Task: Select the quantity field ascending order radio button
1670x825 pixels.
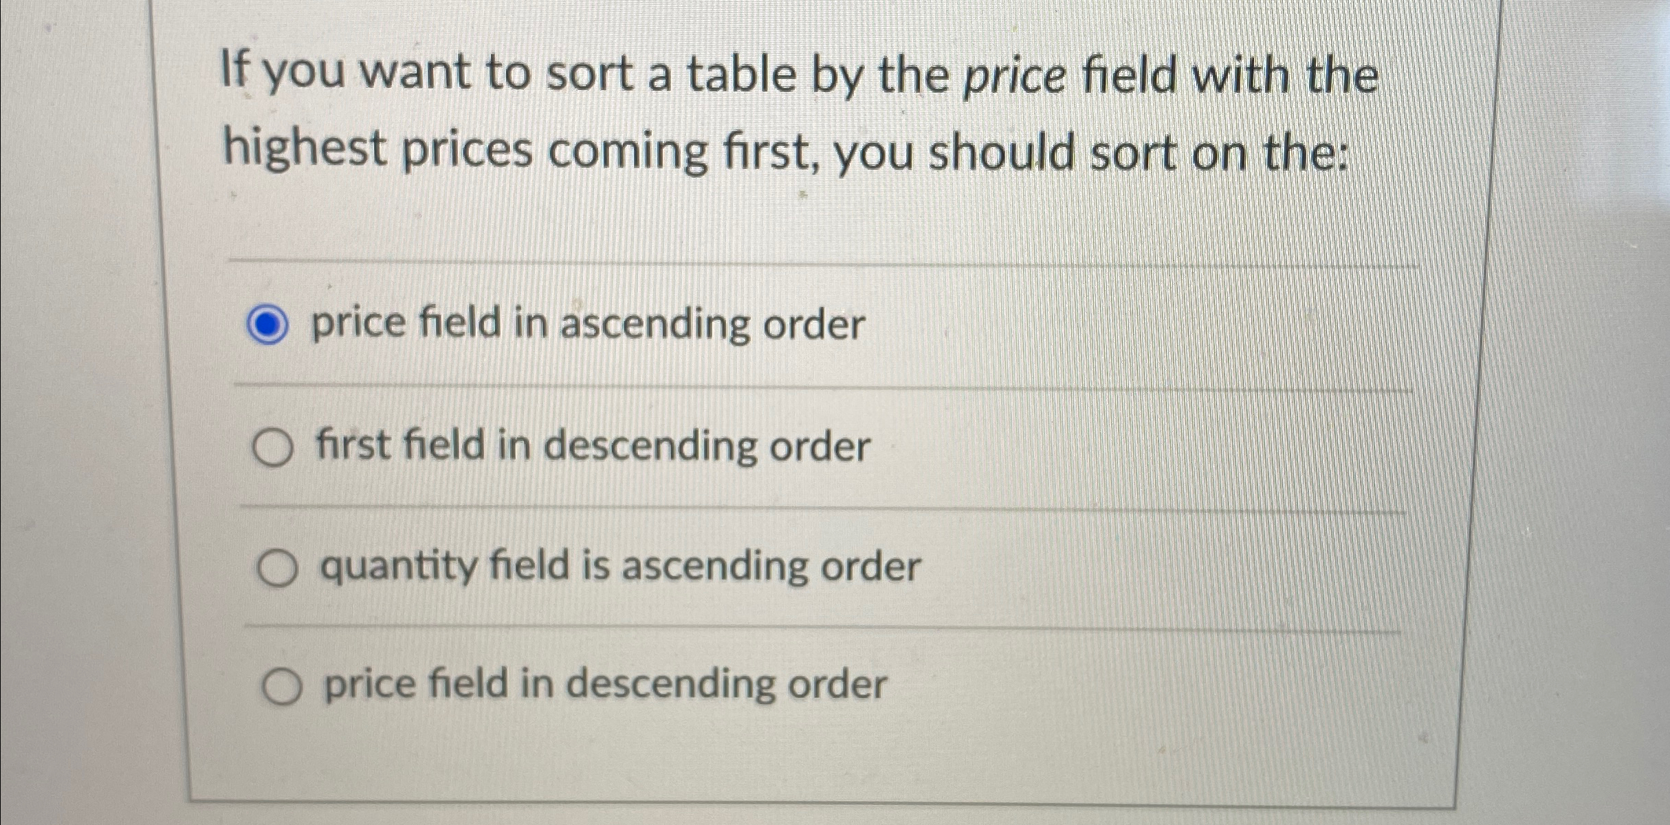Action: [277, 566]
